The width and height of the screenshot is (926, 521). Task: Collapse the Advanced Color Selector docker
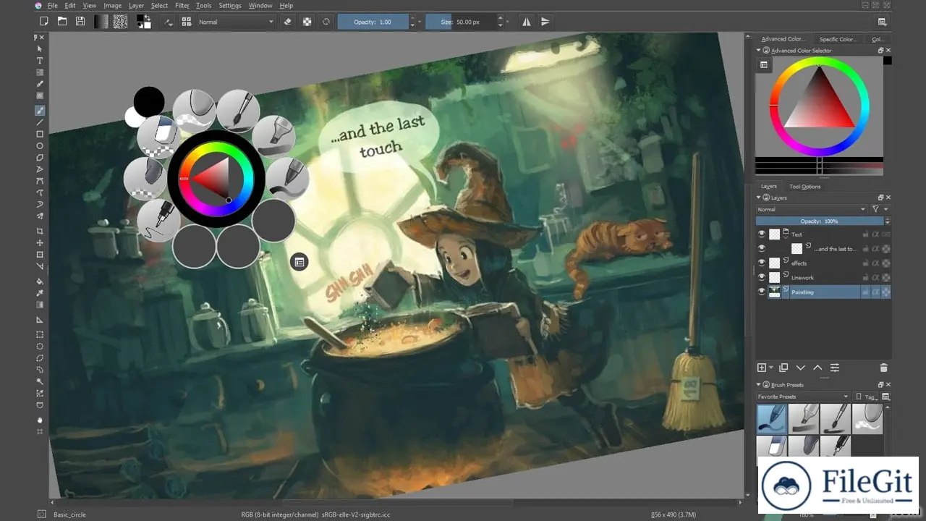(x=760, y=51)
